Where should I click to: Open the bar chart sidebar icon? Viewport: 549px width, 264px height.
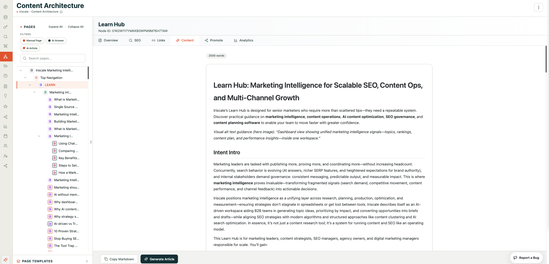pyautogui.click(x=5, y=126)
